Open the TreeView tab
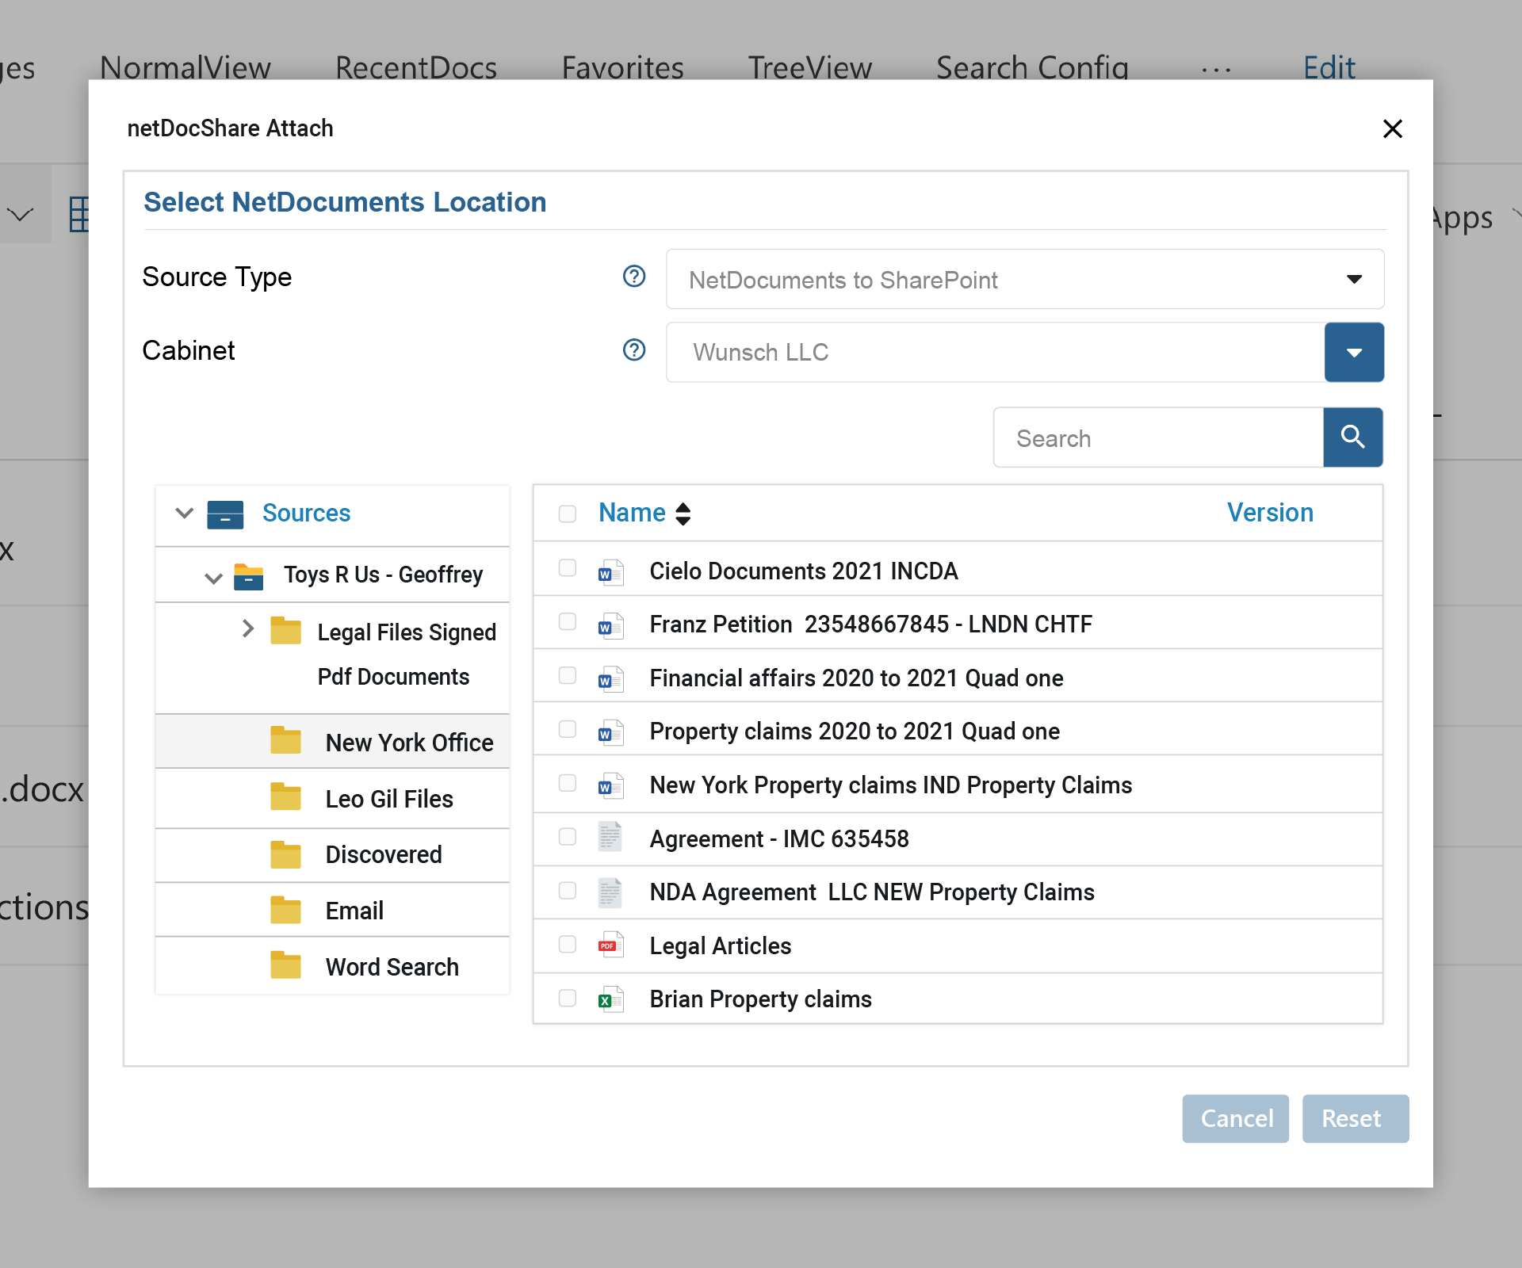1522x1268 pixels. [810, 68]
